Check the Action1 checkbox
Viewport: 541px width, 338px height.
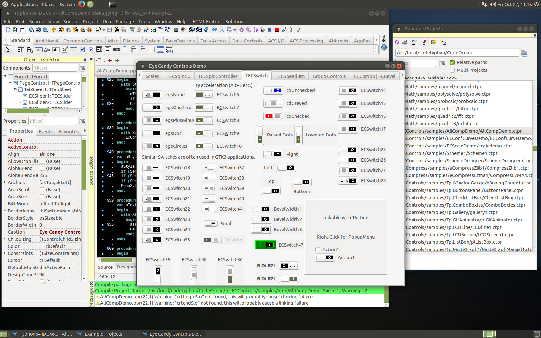(318, 249)
